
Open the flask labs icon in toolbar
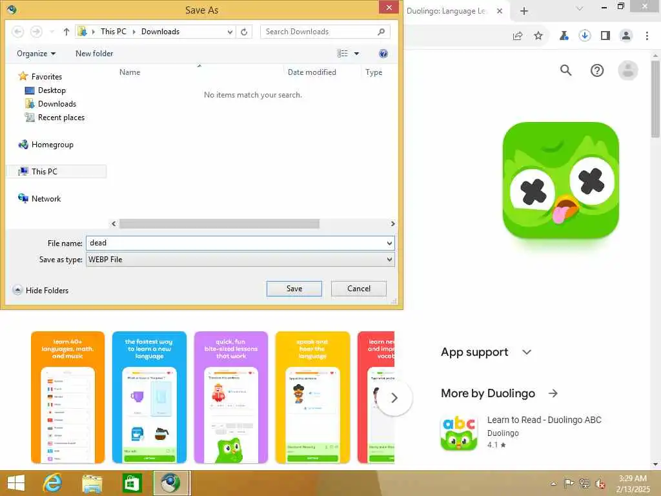pos(564,36)
